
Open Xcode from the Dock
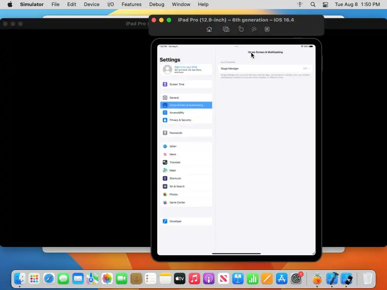[x=332, y=279]
